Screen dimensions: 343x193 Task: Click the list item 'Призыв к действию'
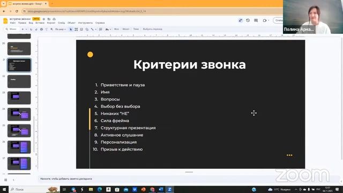coord(122,149)
